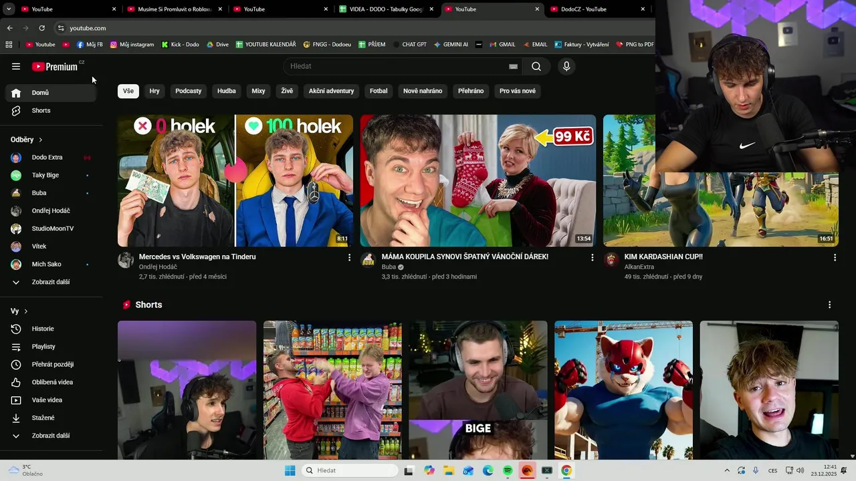Go to Domů in the sidebar
856x481 pixels.
tap(51, 93)
